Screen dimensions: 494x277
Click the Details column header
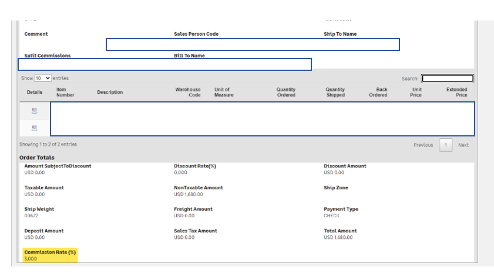tap(35, 92)
